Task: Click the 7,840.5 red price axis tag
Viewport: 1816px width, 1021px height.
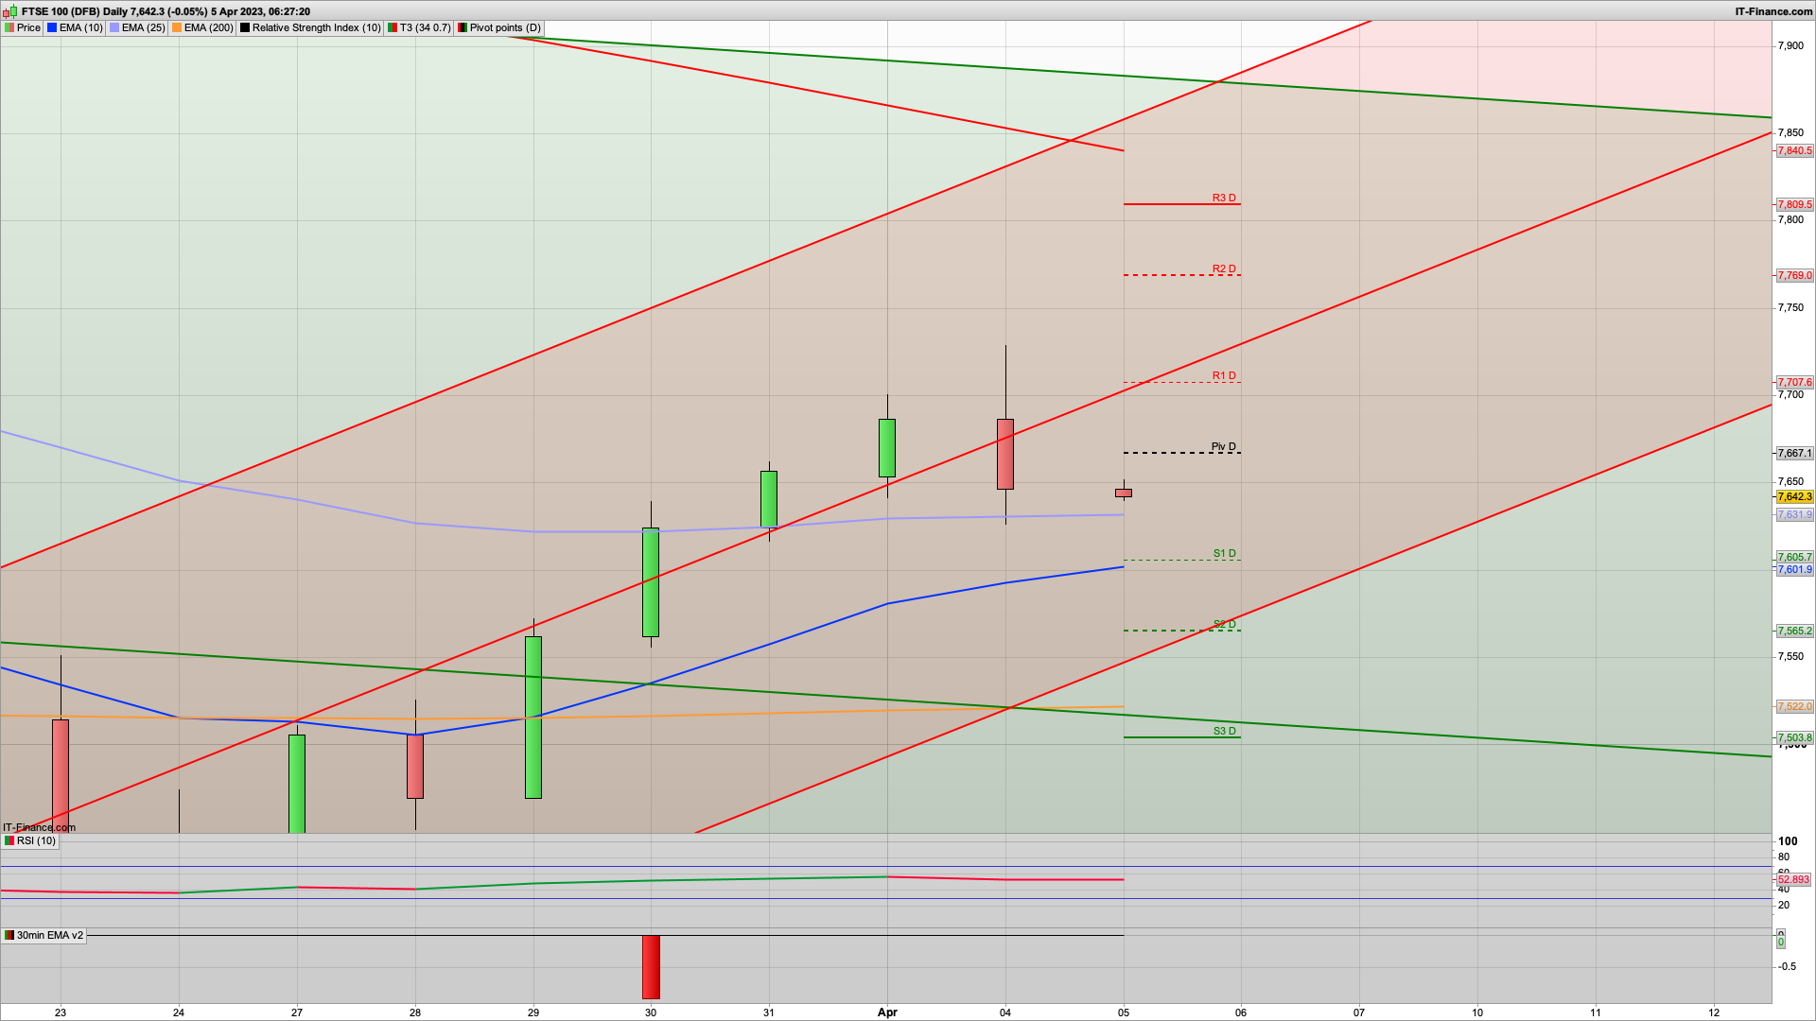Action: click(x=1794, y=151)
